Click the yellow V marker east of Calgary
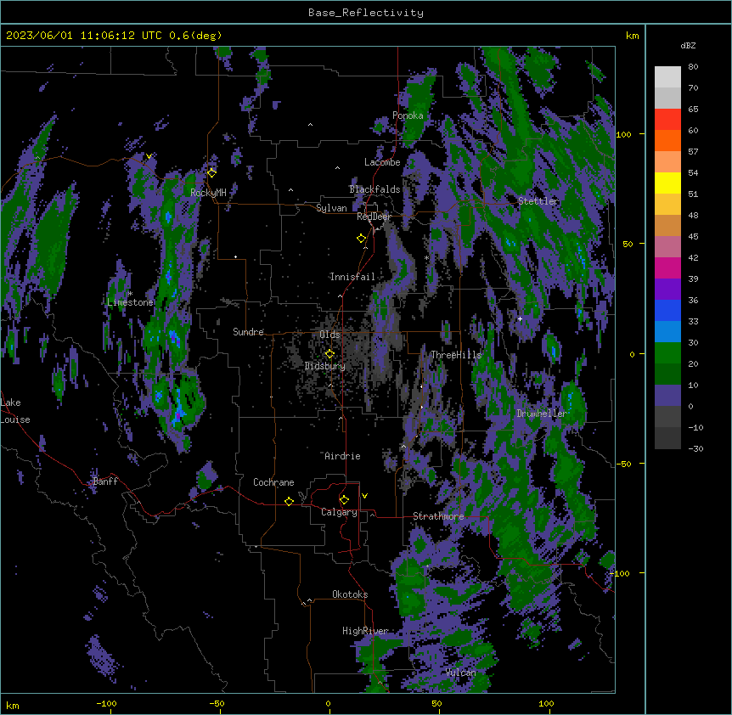Viewport: 732px width, 715px height. (x=364, y=496)
